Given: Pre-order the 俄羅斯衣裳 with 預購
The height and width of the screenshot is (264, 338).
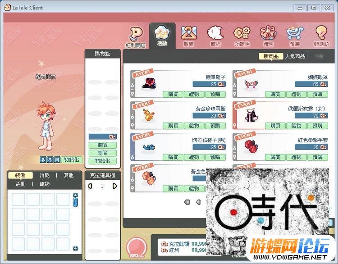Looking at the screenshot, I should click(x=317, y=126).
